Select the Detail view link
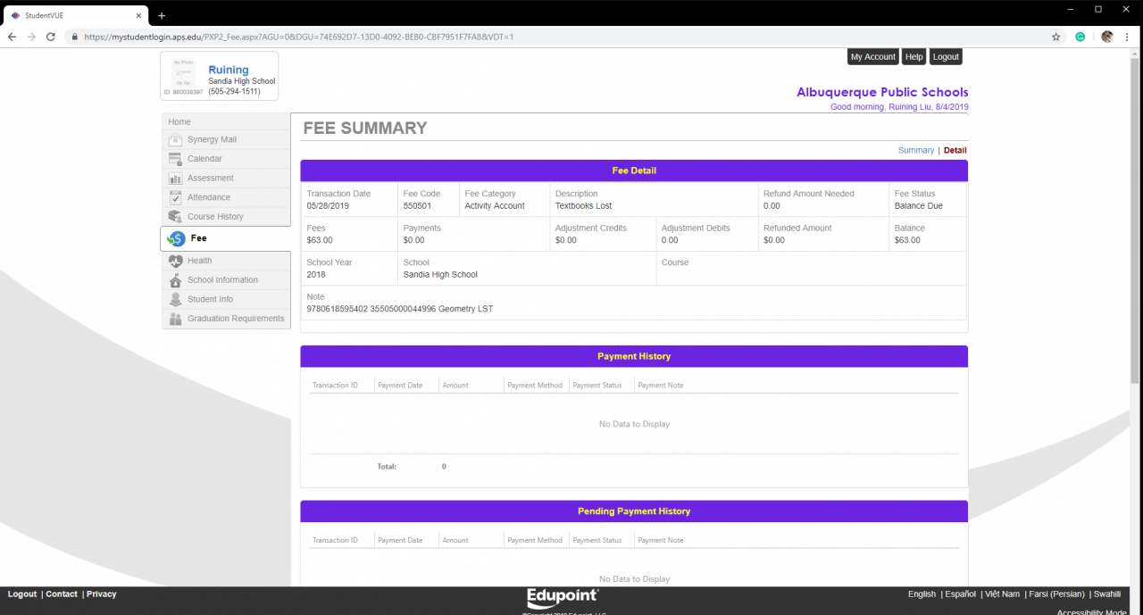 click(955, 150)
